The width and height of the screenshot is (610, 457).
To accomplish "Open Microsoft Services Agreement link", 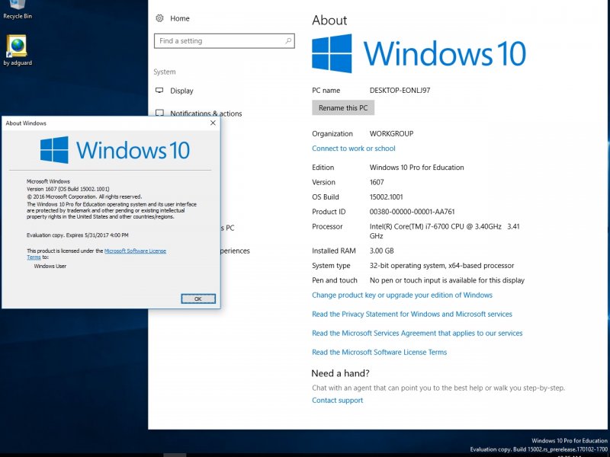I will click(417, 333).
